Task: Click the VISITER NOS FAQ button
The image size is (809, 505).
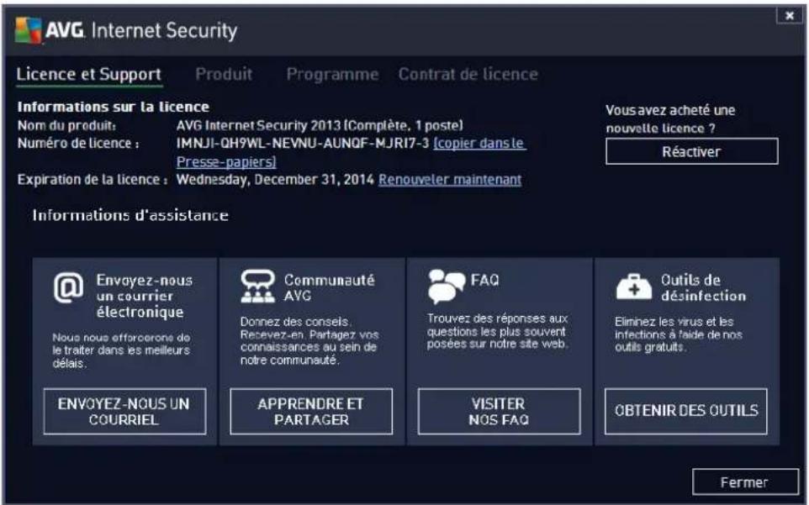Action: (x=499, y=411)
